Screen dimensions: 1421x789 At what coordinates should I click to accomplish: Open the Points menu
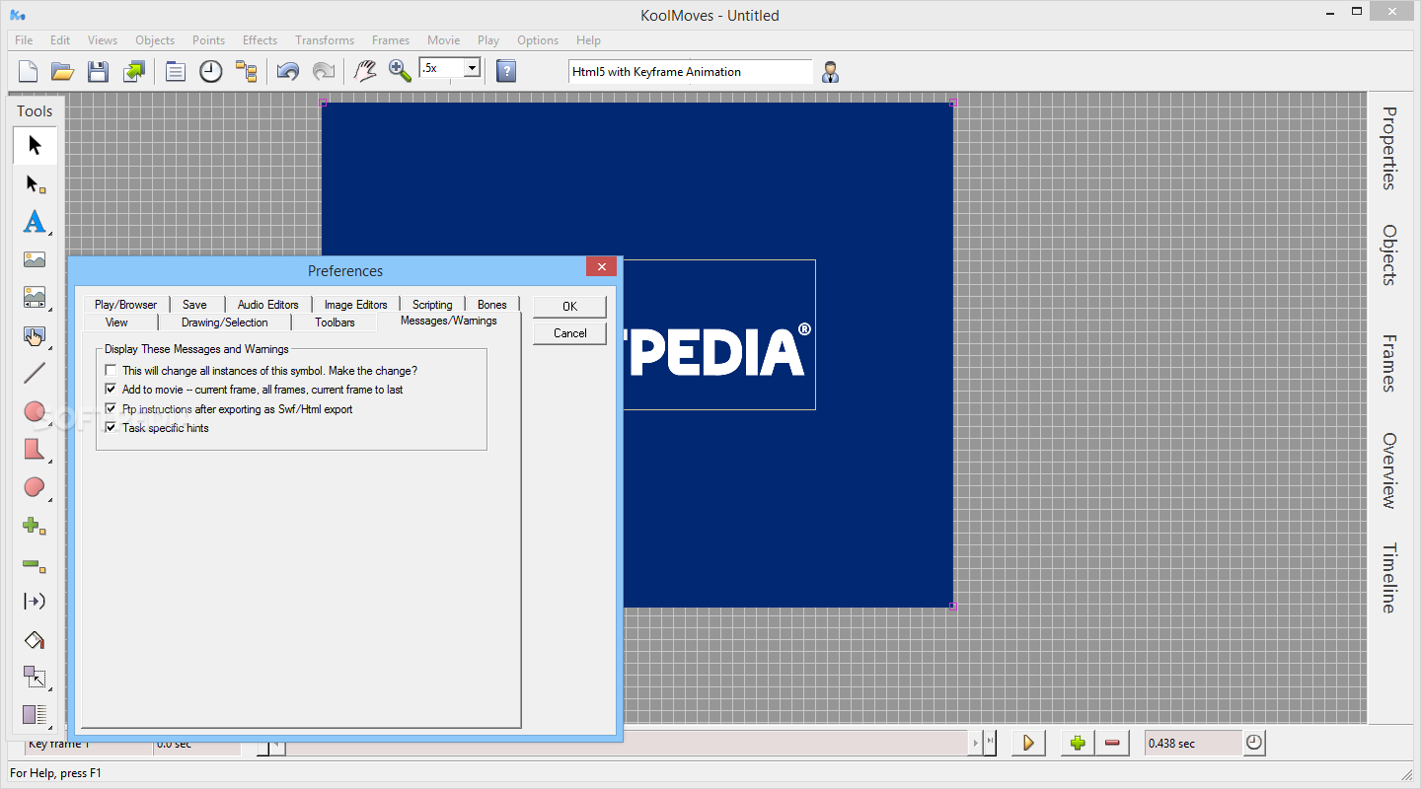tap(208, 40)
